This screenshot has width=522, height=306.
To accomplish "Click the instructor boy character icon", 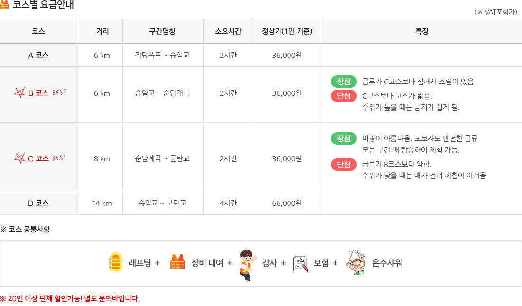I will (248, 266).
